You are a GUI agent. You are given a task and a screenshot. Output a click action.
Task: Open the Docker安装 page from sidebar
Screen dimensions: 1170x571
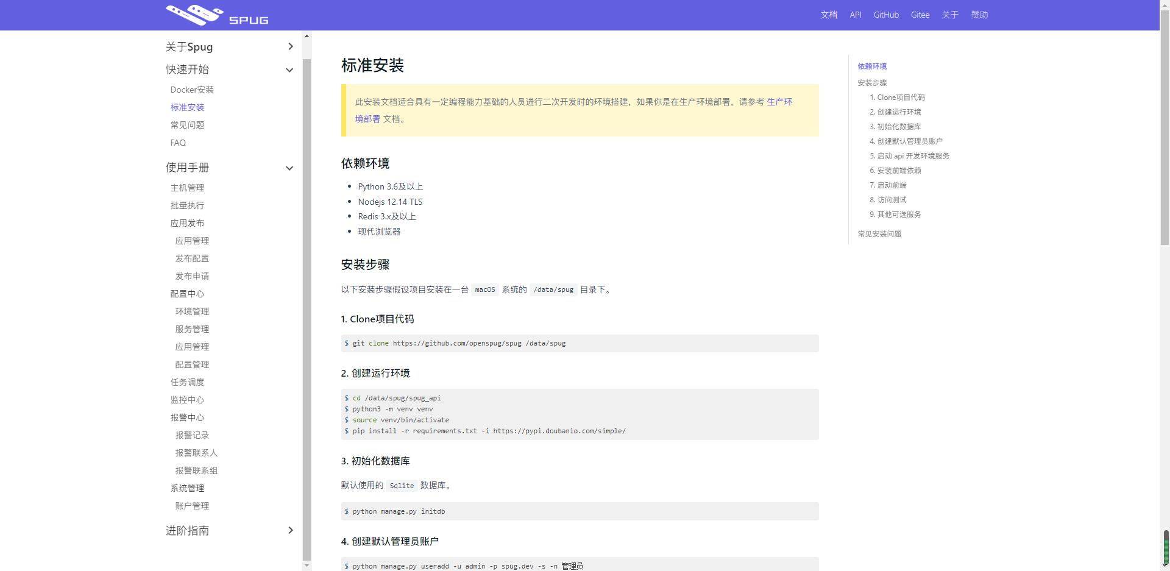[192, 89]
